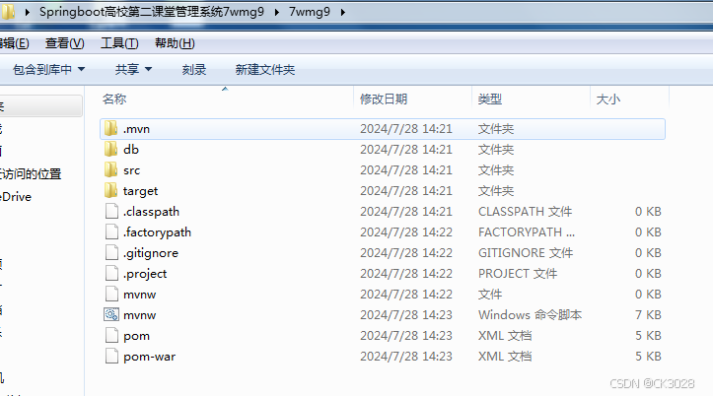Click the blank mvnw file icon
The image size is (713, 396).
point(111,295)
